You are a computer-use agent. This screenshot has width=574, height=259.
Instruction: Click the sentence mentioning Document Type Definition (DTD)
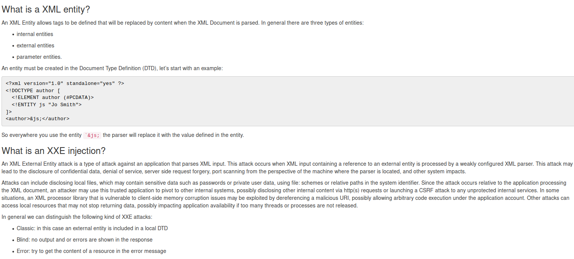tap(112, 68)
